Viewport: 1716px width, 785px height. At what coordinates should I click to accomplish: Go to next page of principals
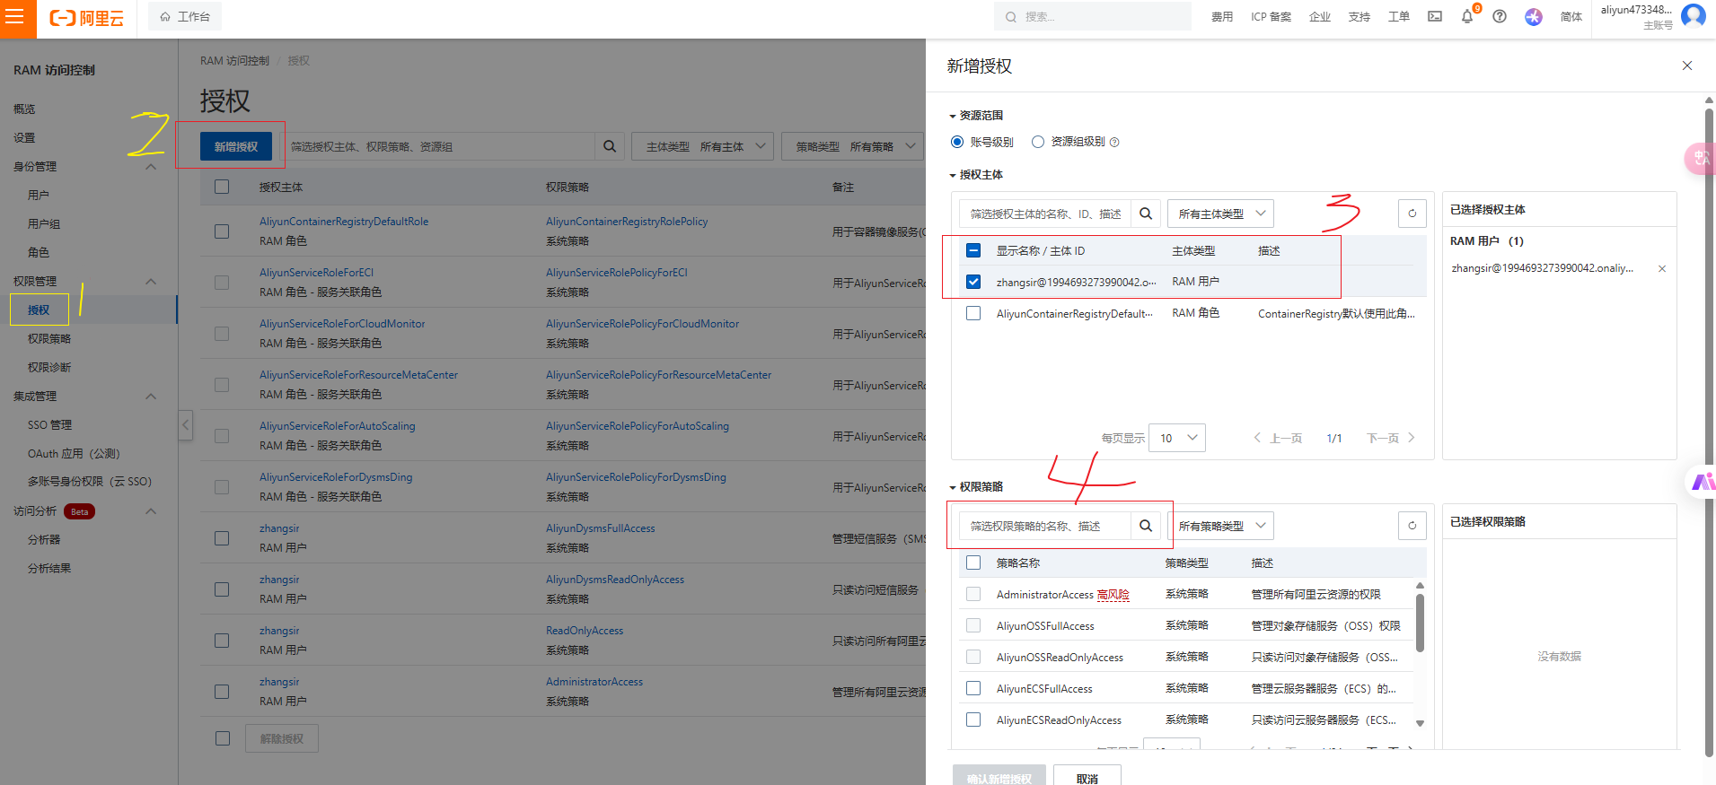1391,438
